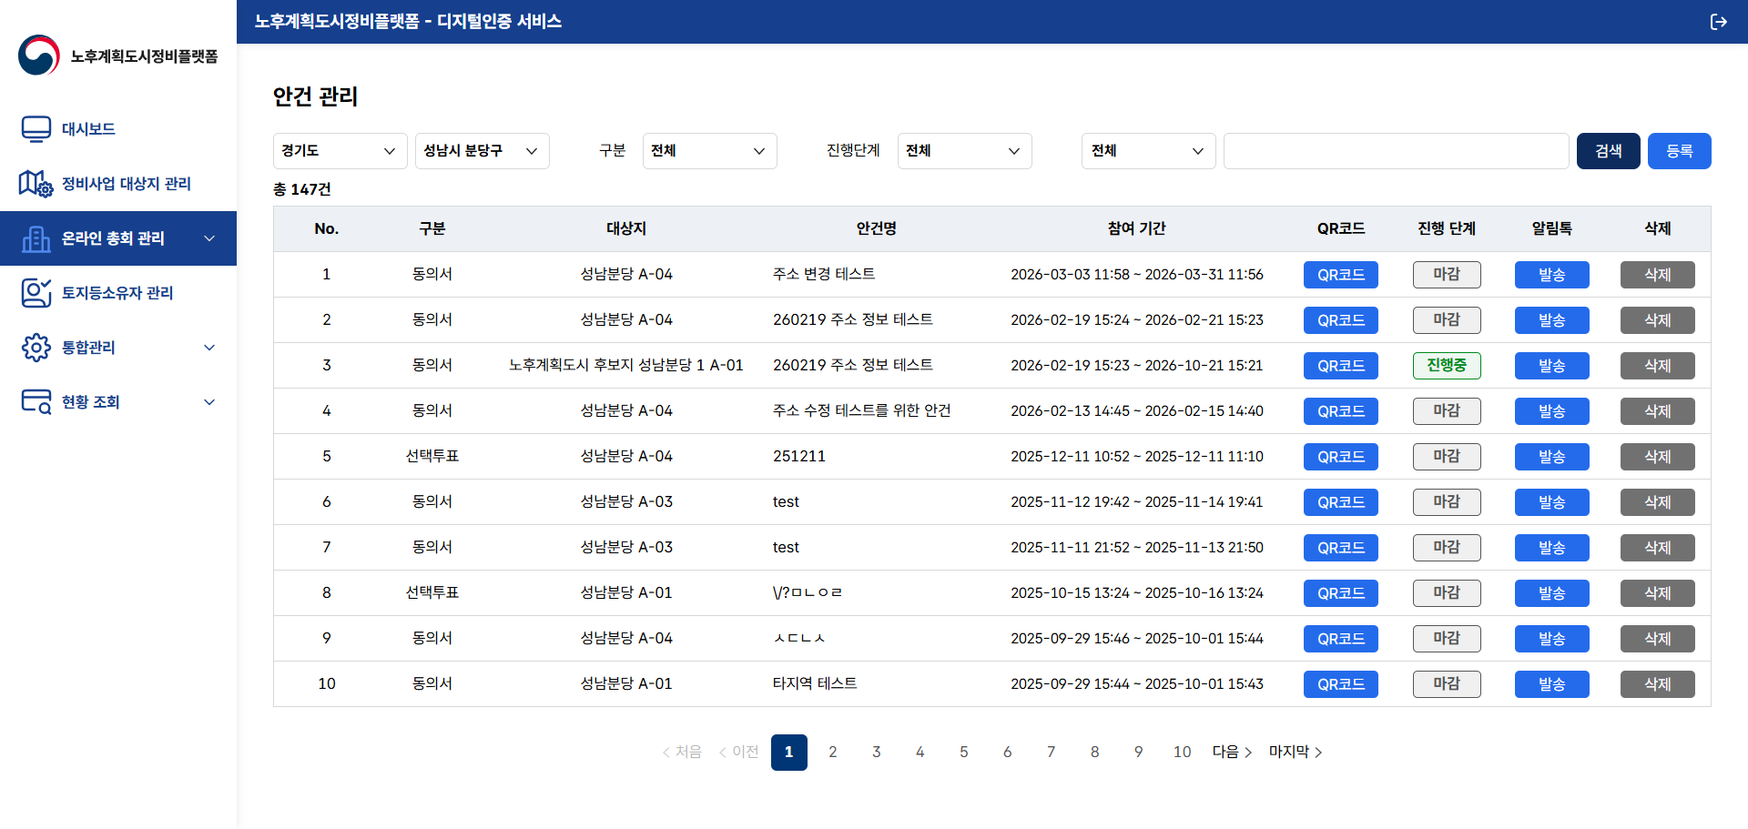Open the 경기도 province dropdown
This screenshot has height=829, width=1748.
(x=339, y=151)
